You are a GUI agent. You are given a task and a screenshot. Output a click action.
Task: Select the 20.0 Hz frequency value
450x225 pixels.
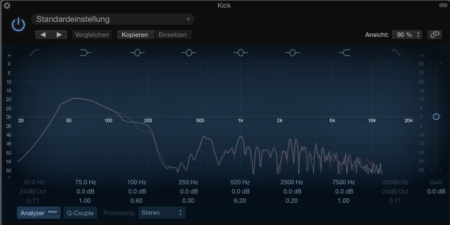click(34, 182)
